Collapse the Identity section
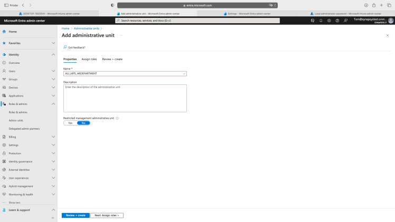 (x=53, y=54)
